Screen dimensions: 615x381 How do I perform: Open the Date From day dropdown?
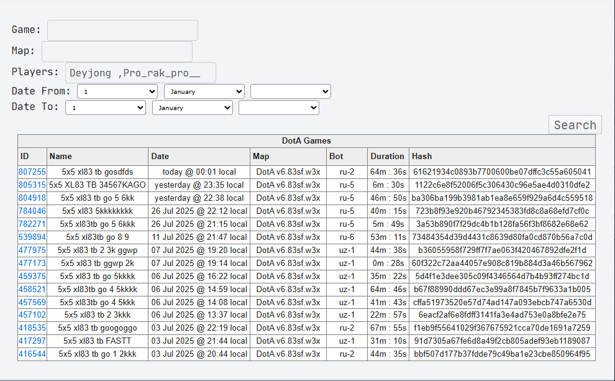tap(117, 91)
